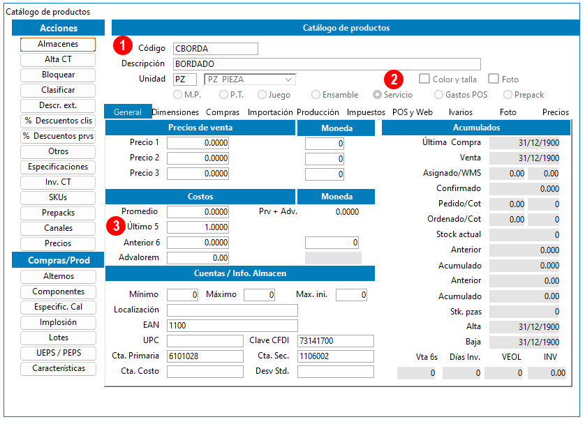
Task: Open the Ivarios tab
Action: [x=460, y=112]
